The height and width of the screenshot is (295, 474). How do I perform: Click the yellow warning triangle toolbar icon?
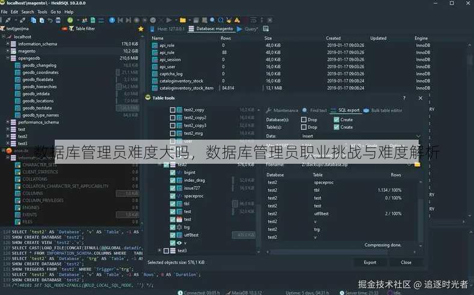point(237,20)
